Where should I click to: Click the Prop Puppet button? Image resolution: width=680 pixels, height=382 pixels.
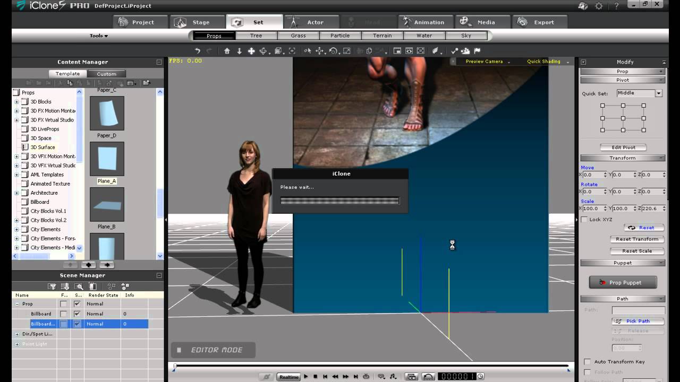click(x=623, y=283)
